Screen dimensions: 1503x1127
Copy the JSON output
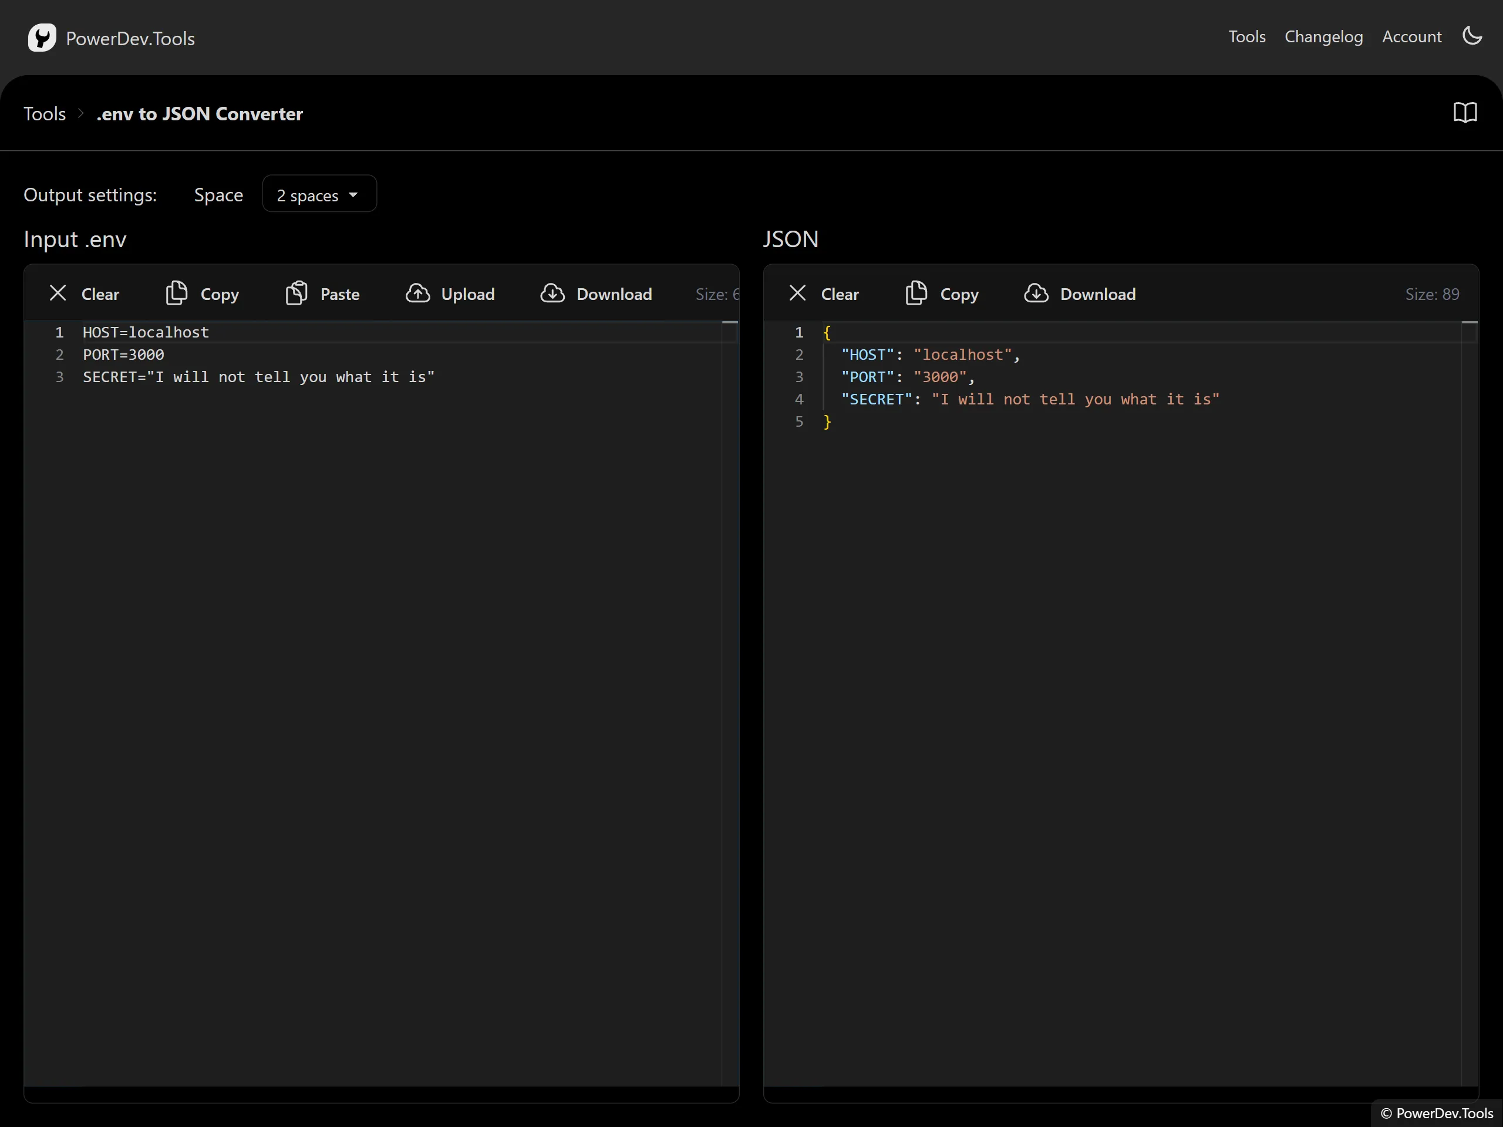pos(942,293)
